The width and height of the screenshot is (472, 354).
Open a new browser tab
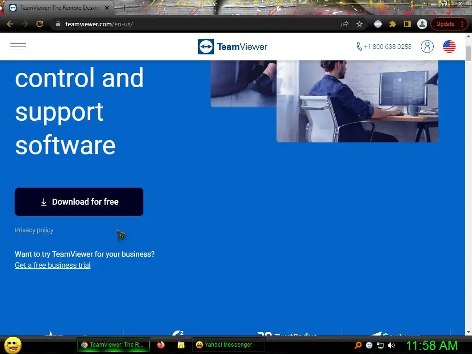click(124, 8)
